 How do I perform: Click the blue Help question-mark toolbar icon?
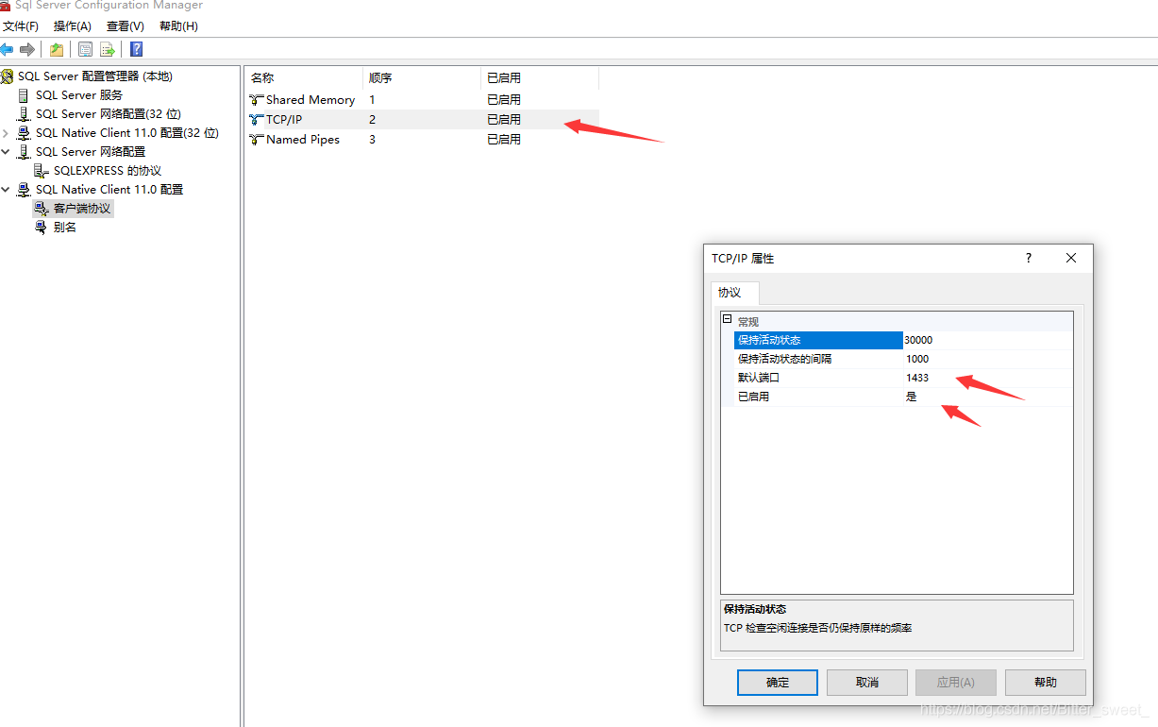(x=137, y=49)
